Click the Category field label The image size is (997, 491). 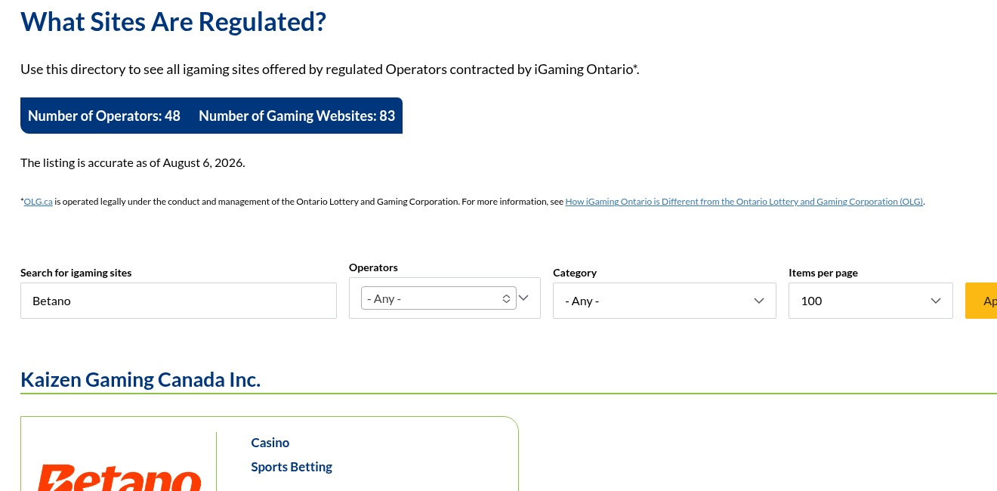click(575, 273)
